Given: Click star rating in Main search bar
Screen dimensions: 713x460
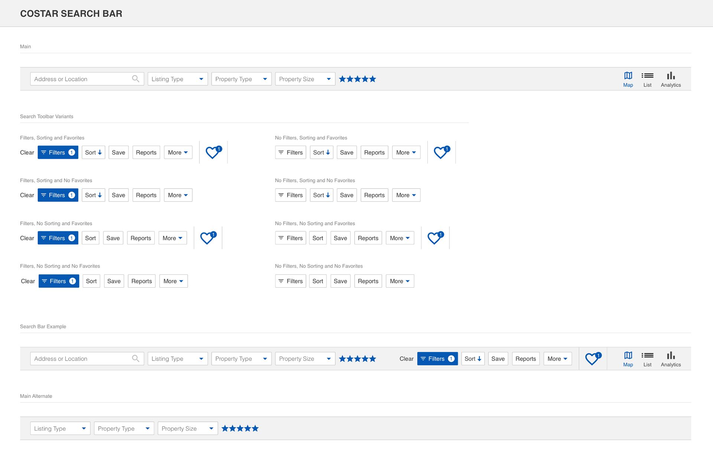Looking at the screenshot, I should pyautogui.click(x=357, y=79).
